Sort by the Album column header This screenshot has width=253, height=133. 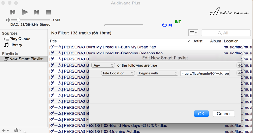click(216, 41)
